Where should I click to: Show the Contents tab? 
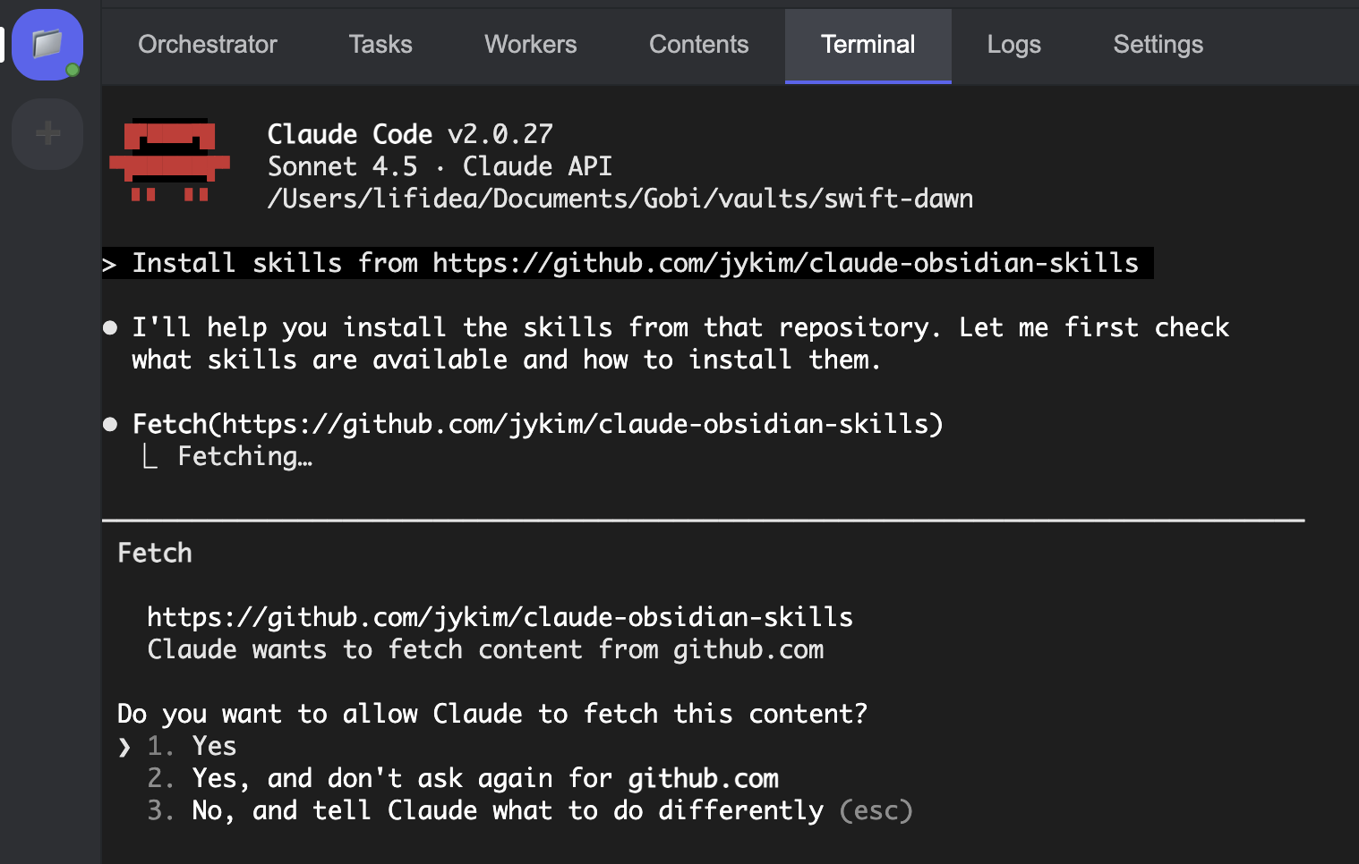[x=698, y=45]
